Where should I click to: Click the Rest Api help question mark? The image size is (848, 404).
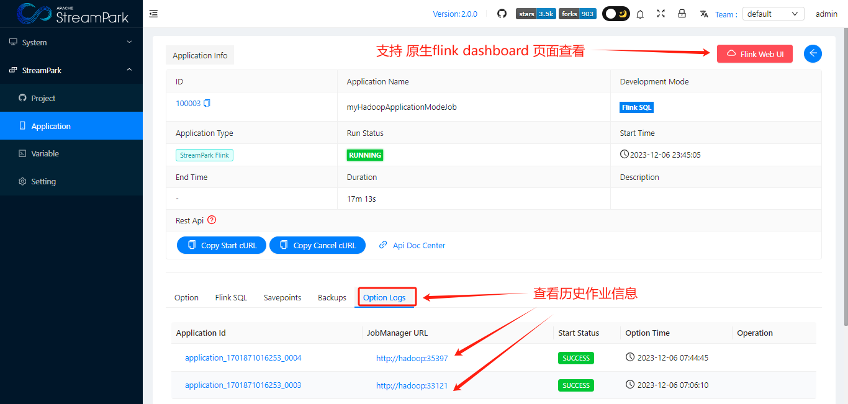pyautogui.click(x=211, y=220)
